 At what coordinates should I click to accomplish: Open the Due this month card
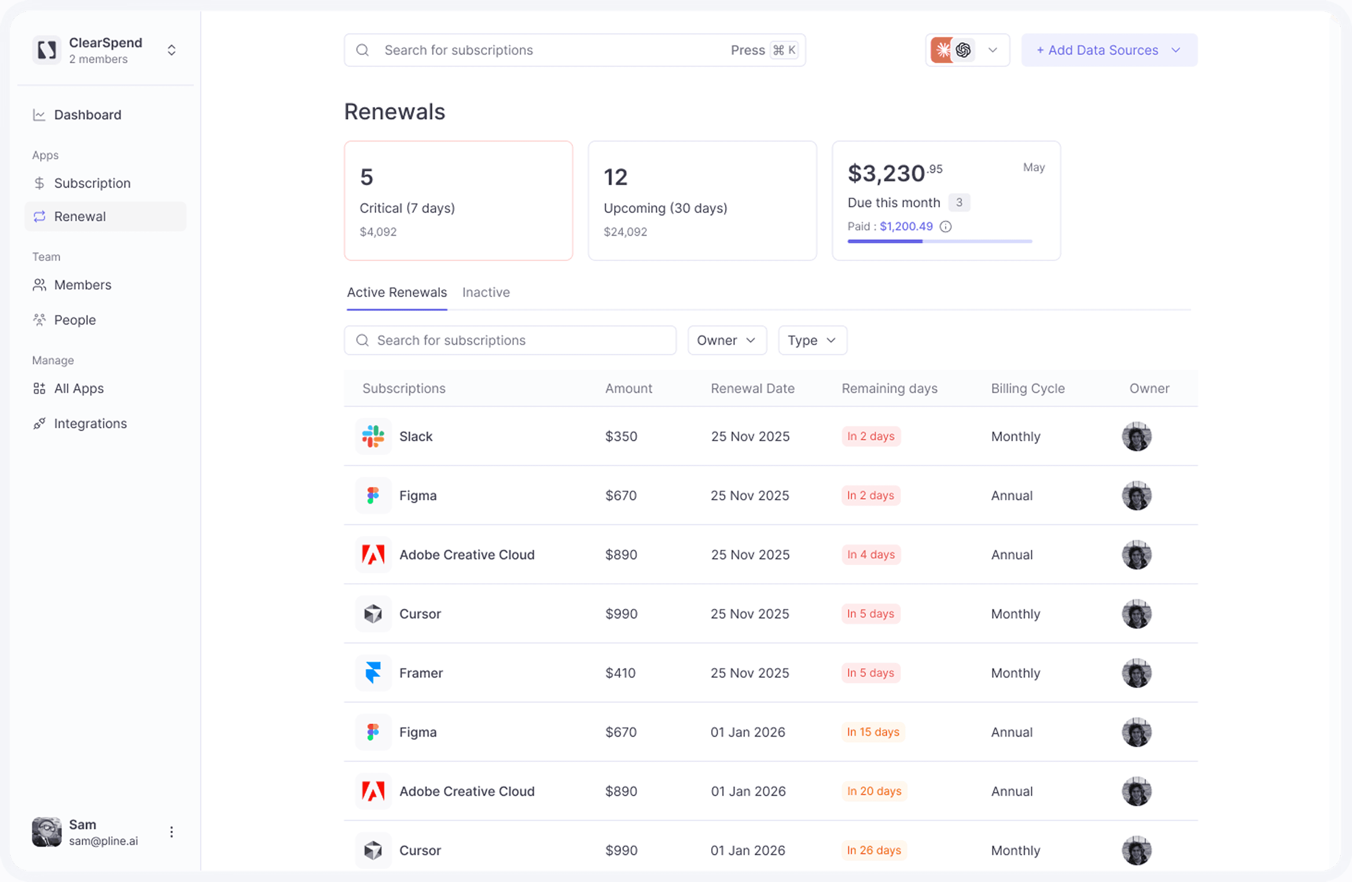(x=946, y=201)
